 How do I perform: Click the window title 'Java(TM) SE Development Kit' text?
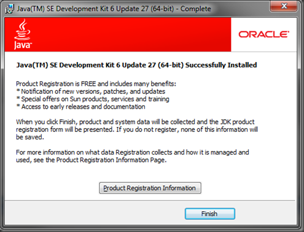114,9
